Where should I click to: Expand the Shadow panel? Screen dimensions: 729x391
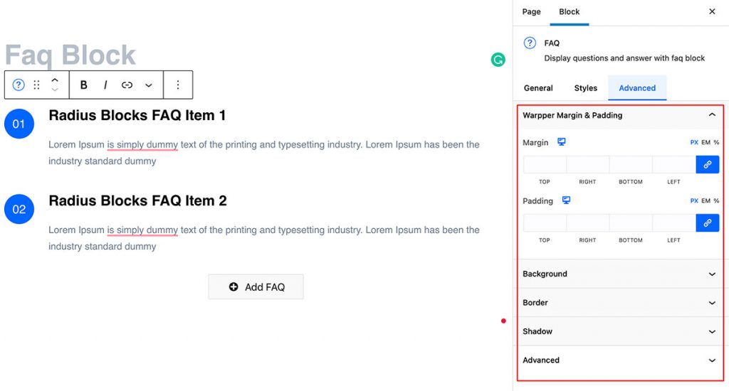tap(620, 331)
